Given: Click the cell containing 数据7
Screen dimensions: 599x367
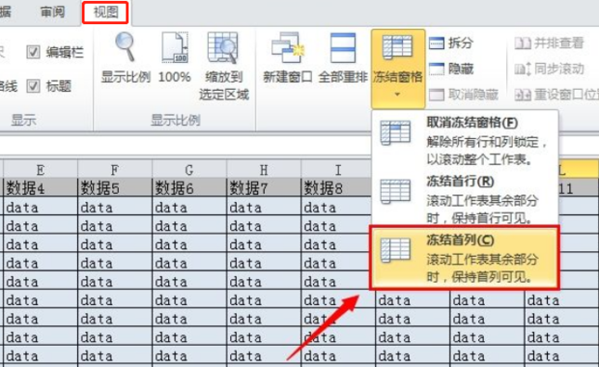Looking at the screenshot, I should (264, 187).
